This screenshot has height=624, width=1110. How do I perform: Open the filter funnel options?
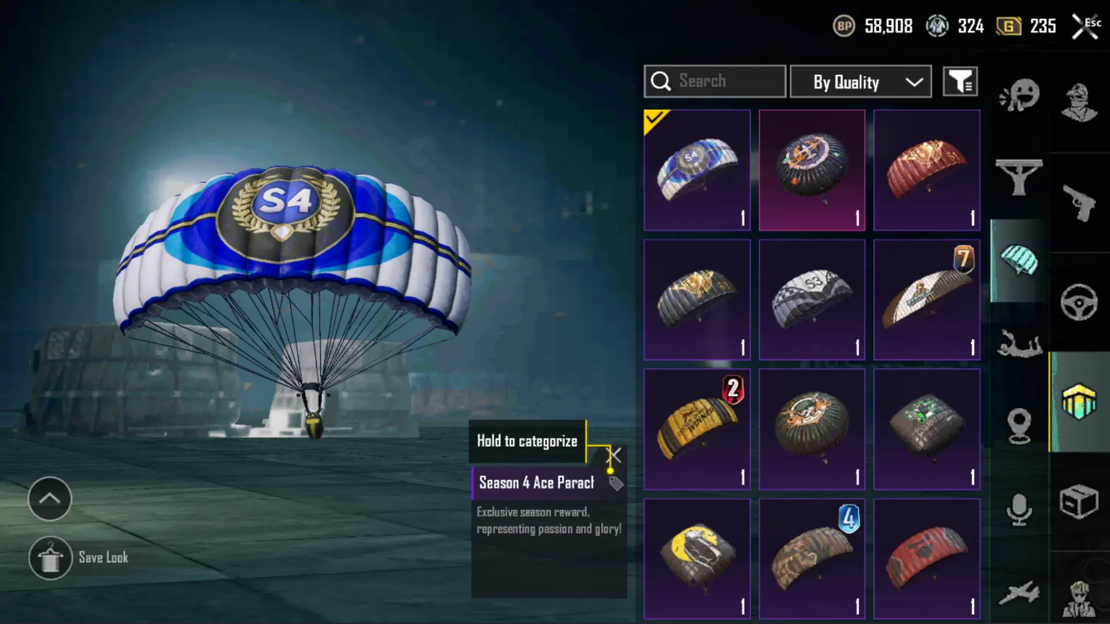pos(960,81)
